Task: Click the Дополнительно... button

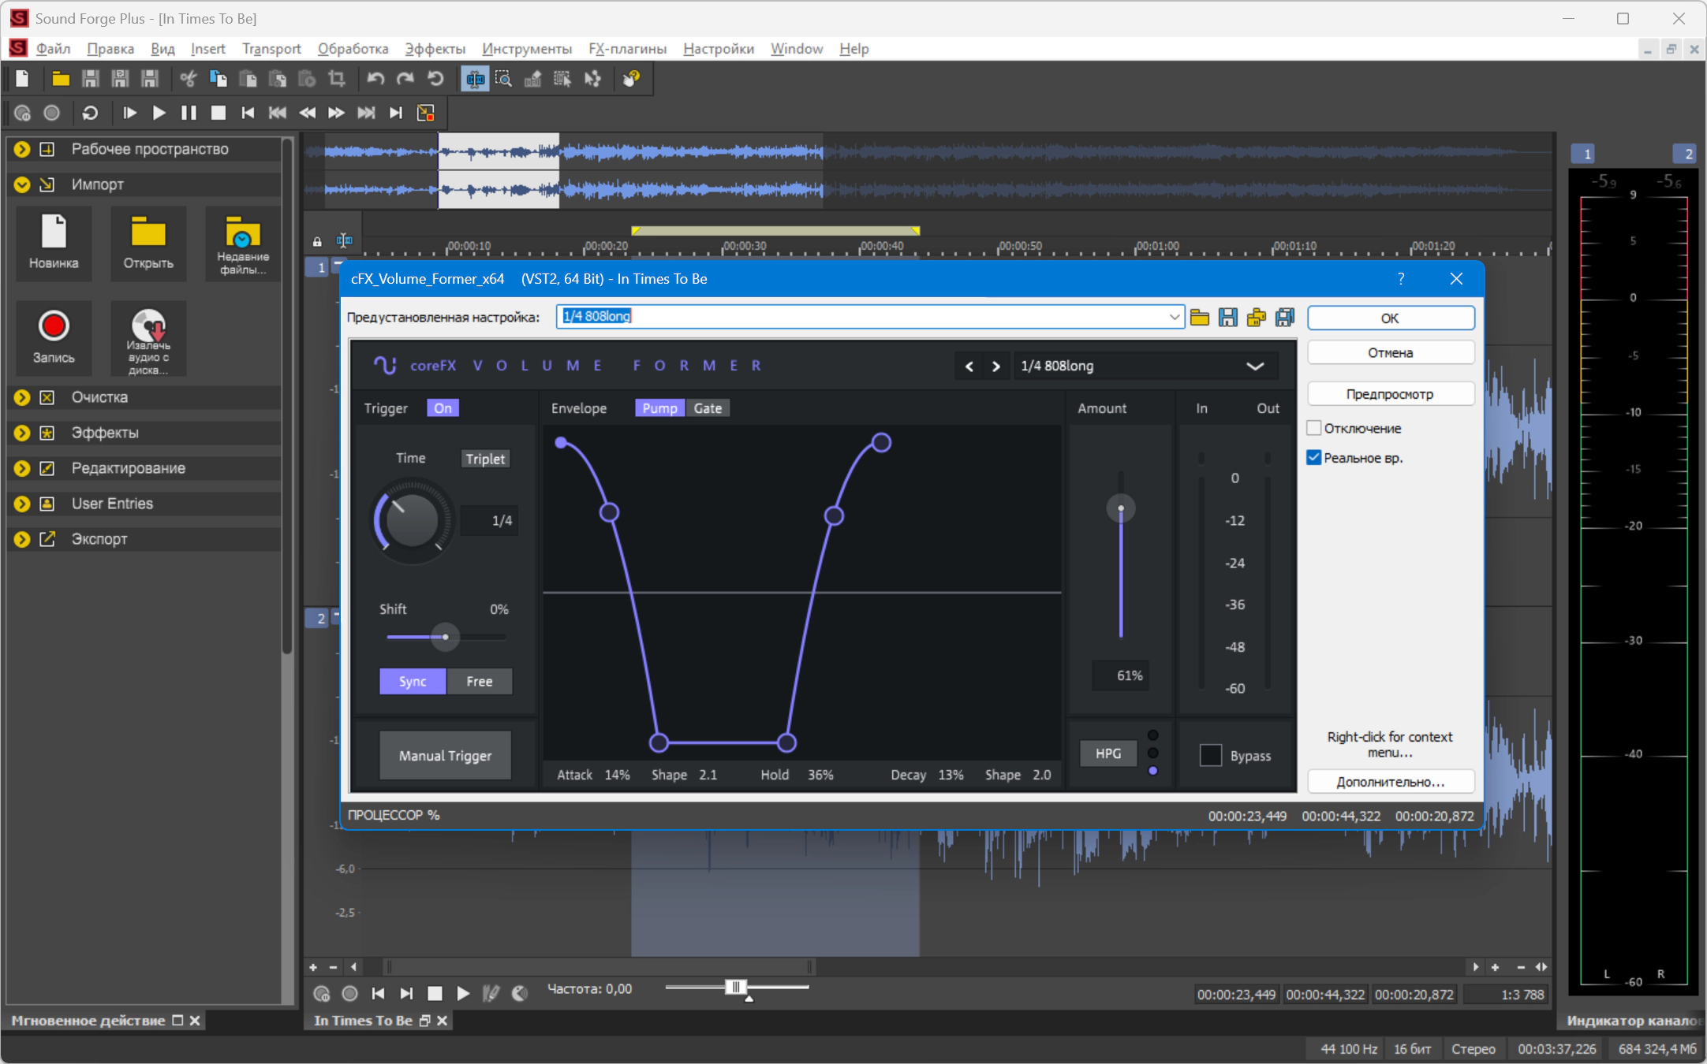Action: coord(1391,782)
